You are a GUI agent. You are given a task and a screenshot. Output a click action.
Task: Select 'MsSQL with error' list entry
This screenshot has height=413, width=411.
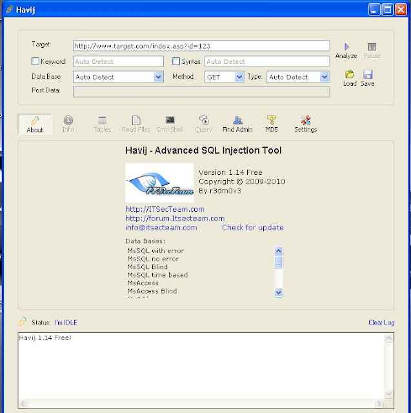click(156, 251)
